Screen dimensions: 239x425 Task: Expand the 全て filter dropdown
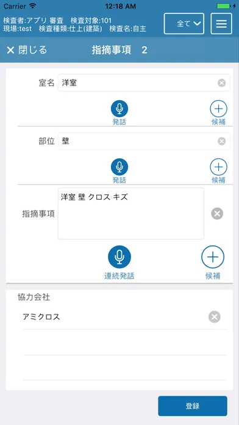184,23
